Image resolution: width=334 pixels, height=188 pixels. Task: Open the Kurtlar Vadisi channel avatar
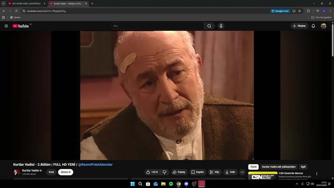[17, 172]
